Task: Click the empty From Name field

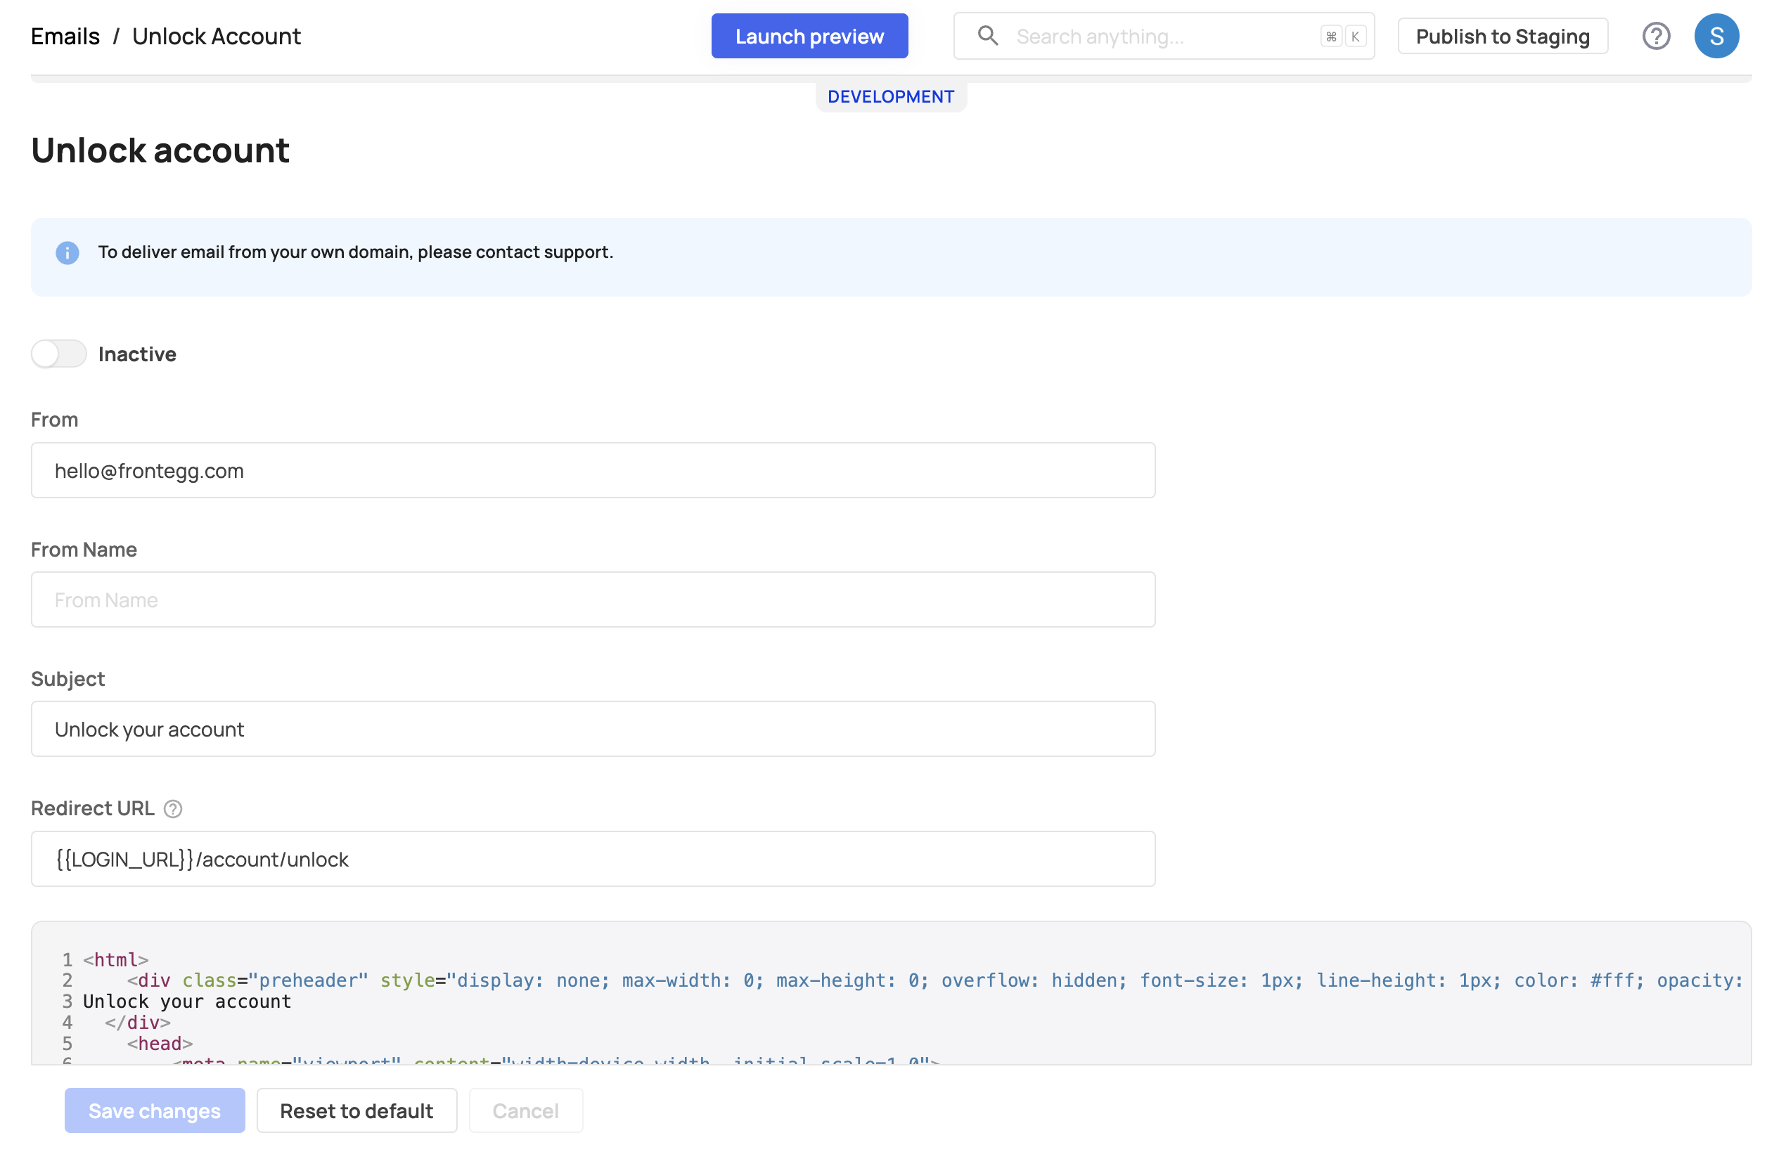Action: [592, 599]
